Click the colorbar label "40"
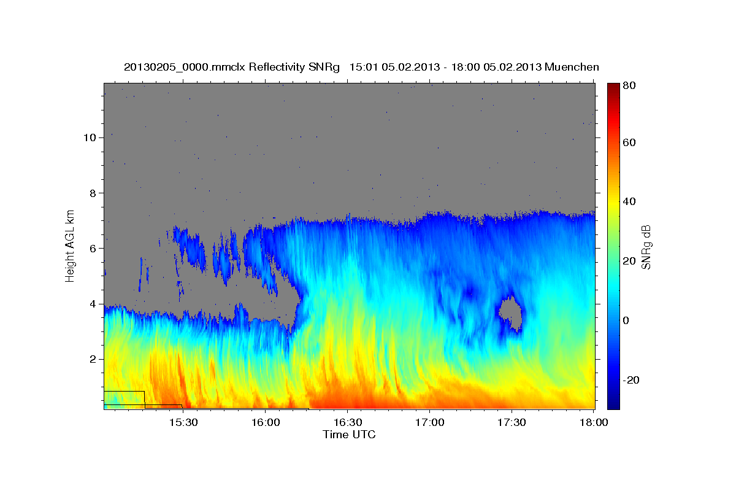736x491 pixels. coord(629,201)
